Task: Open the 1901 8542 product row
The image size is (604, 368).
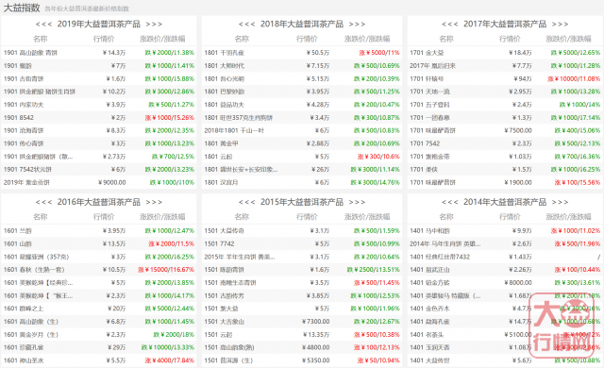Action: point(98,118)
